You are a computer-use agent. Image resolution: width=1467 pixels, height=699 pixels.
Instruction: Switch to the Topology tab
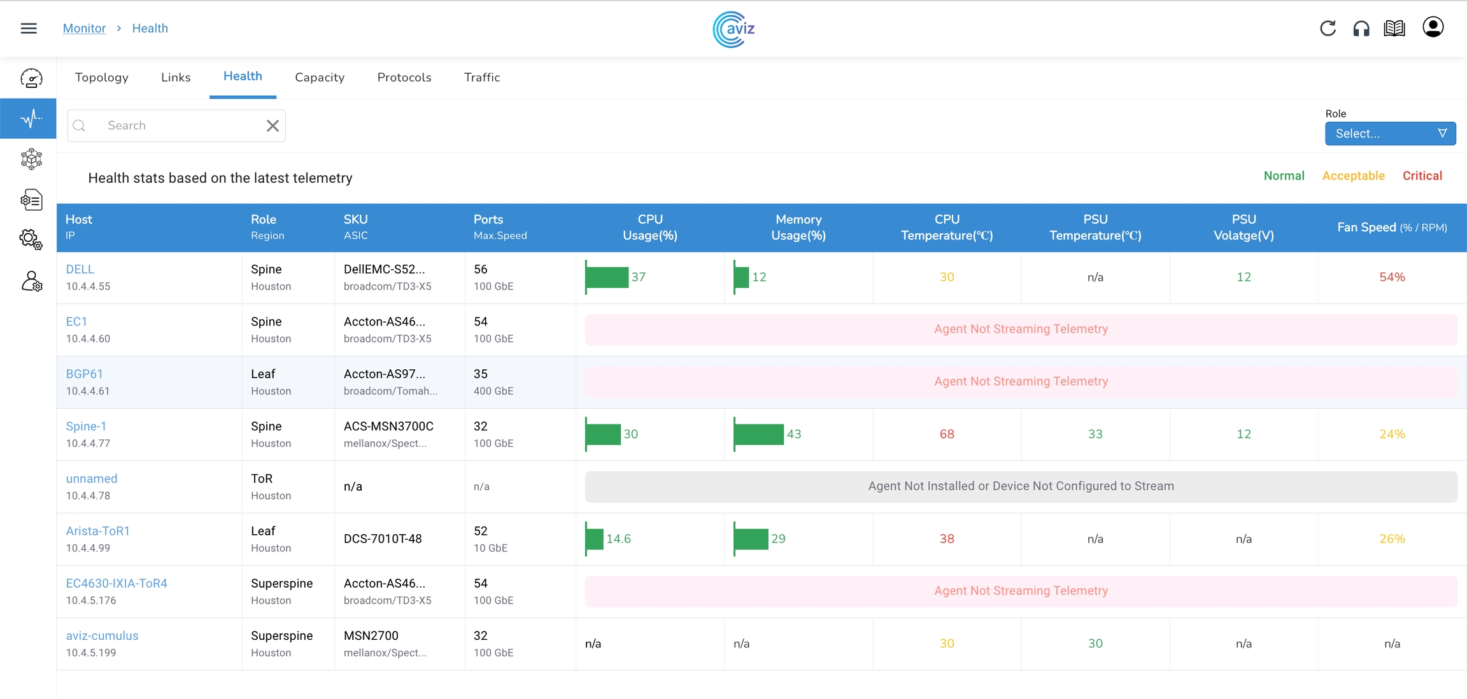click(x=102, y=77)
